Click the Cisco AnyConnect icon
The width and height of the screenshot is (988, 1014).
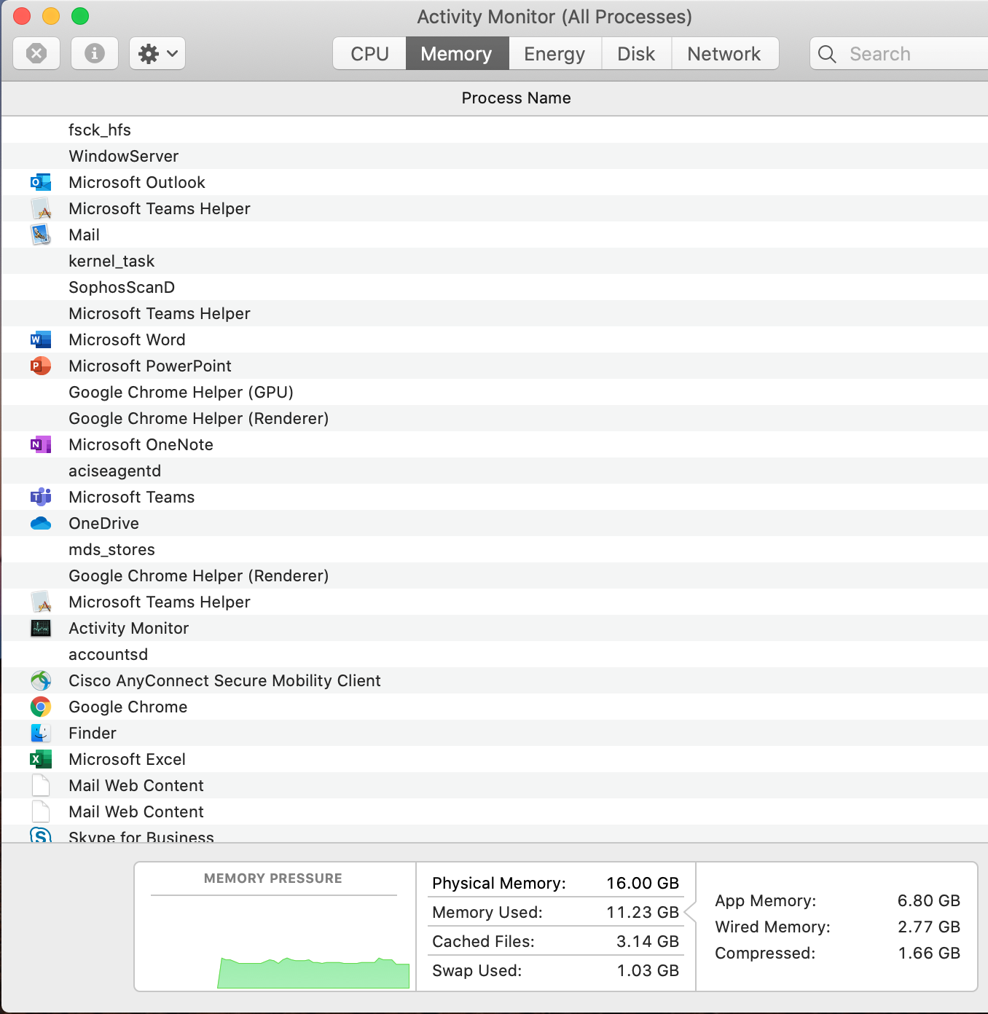(x=41, y=680)
